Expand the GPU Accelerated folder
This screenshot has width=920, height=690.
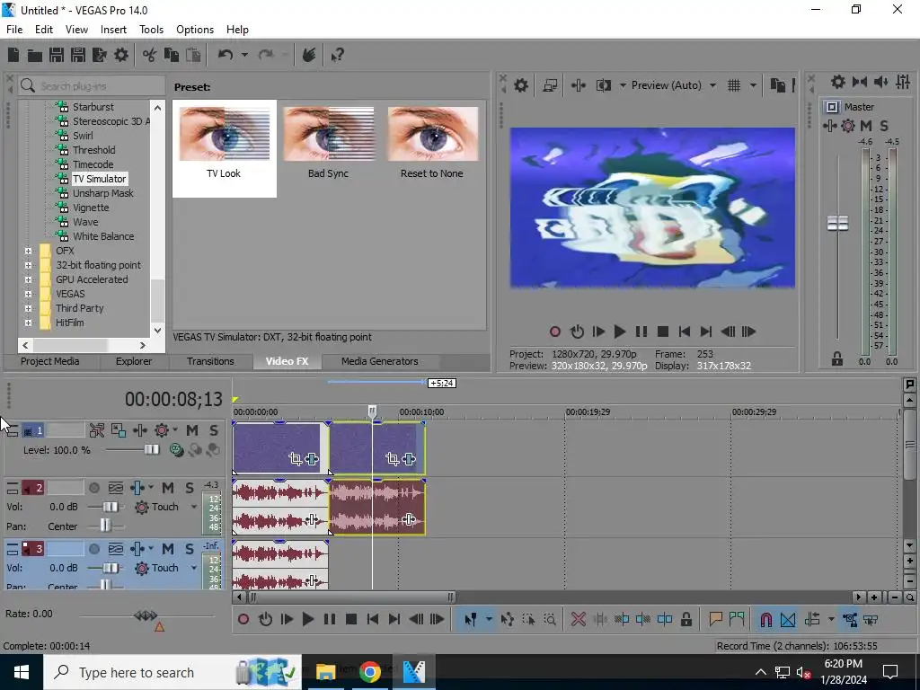pos(28,280)
